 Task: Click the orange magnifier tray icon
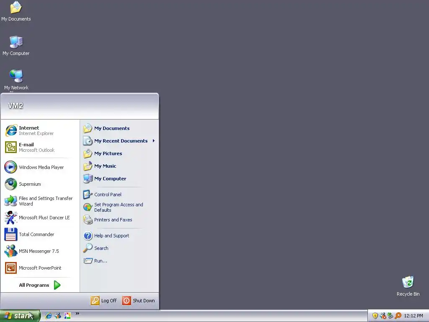click(x=398, y=316)
